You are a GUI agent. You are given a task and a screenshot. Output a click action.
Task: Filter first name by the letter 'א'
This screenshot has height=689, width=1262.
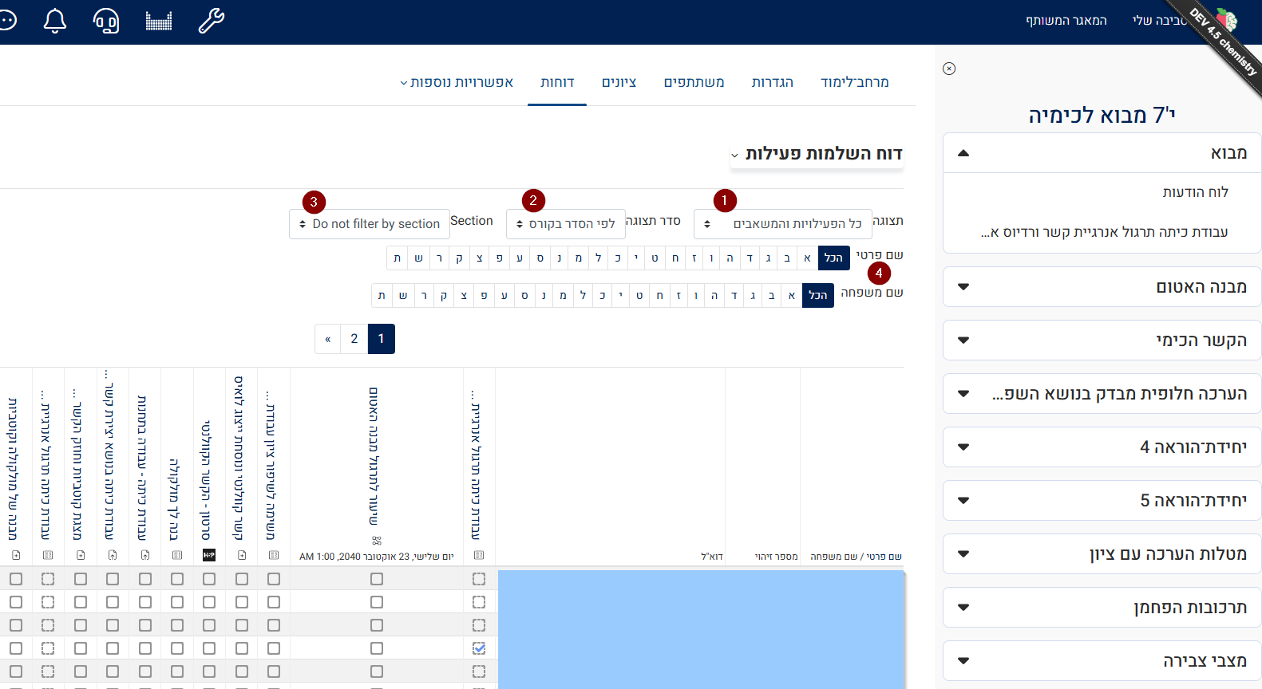pyautogui.click(x=807, y=258)
